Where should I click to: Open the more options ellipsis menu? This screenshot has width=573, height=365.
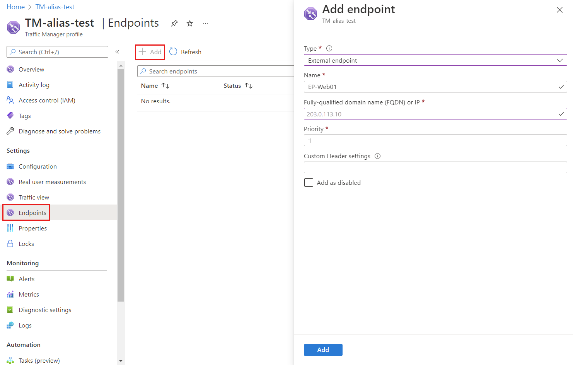(205, 23)
